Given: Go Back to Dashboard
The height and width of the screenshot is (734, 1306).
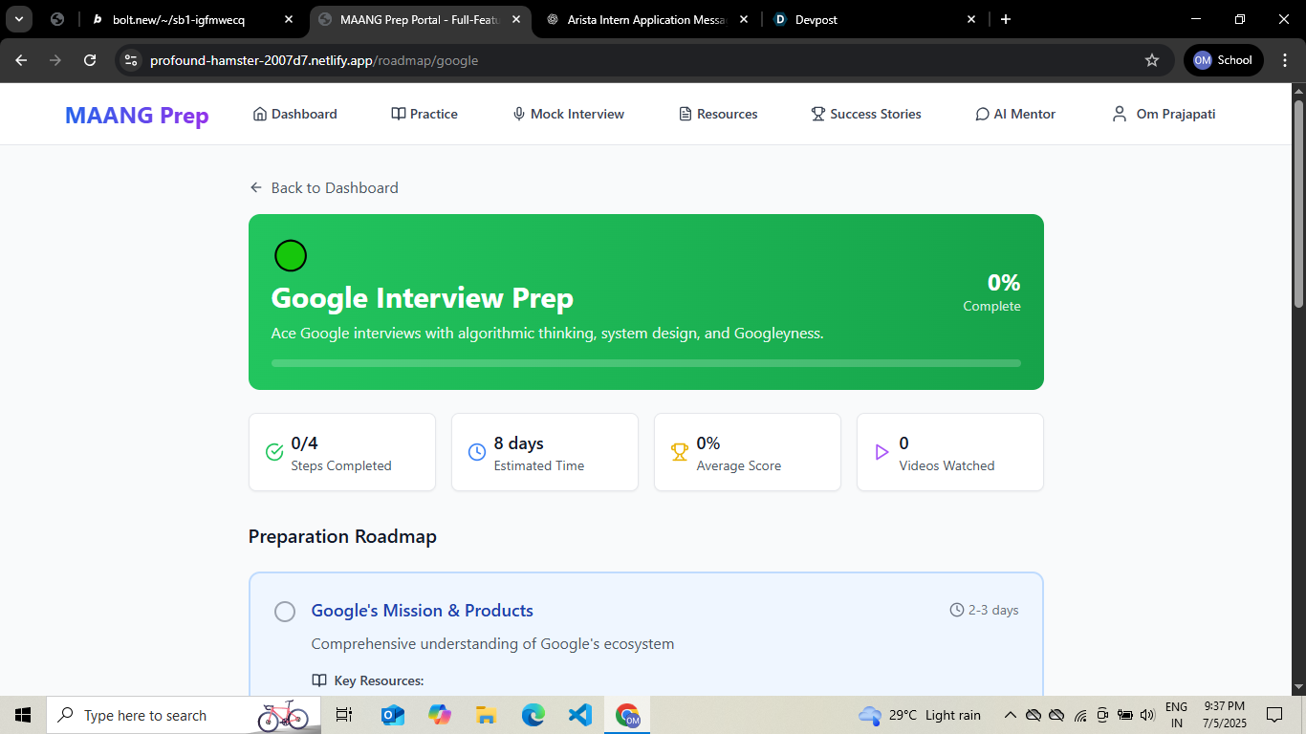Looking at the screenshot, I should pyautogui.click(x=324, y=187).
